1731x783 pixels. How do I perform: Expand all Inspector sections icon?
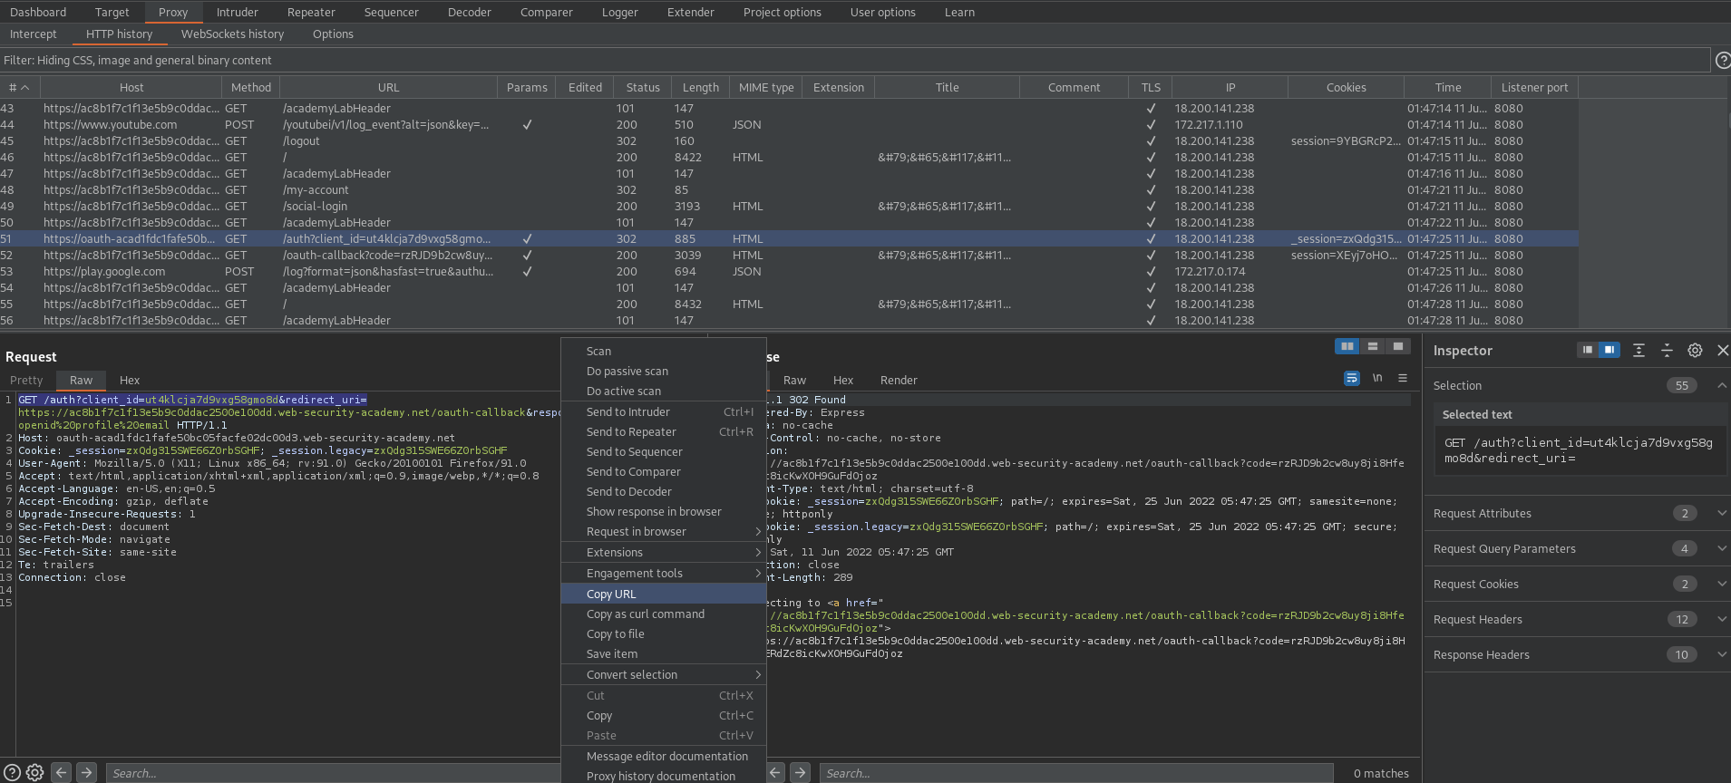pos(1639,350)
